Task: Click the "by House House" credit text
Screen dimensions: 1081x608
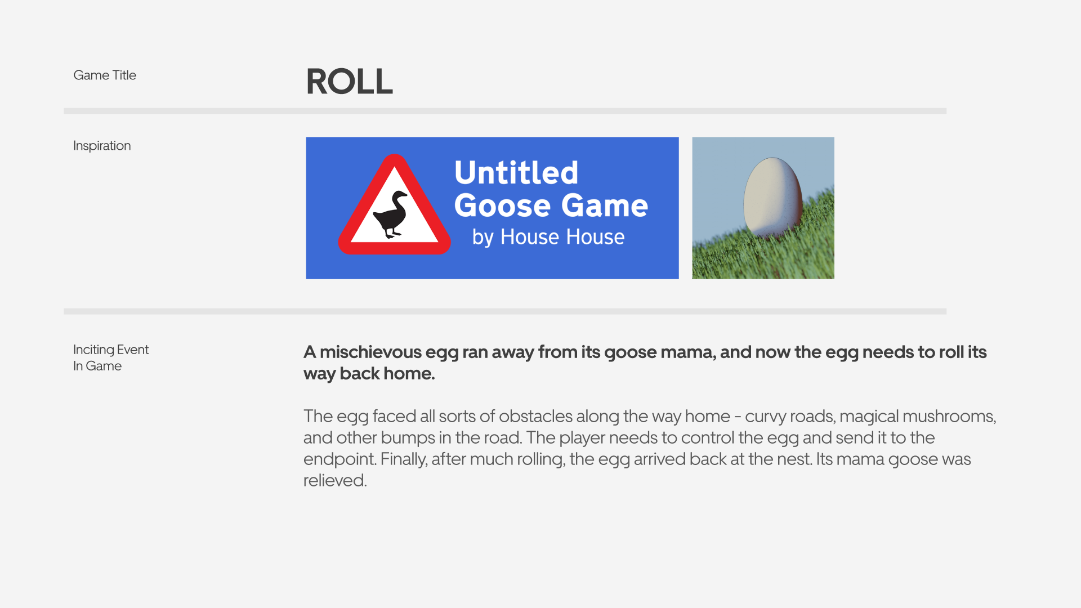Action: tap(548, 237)
